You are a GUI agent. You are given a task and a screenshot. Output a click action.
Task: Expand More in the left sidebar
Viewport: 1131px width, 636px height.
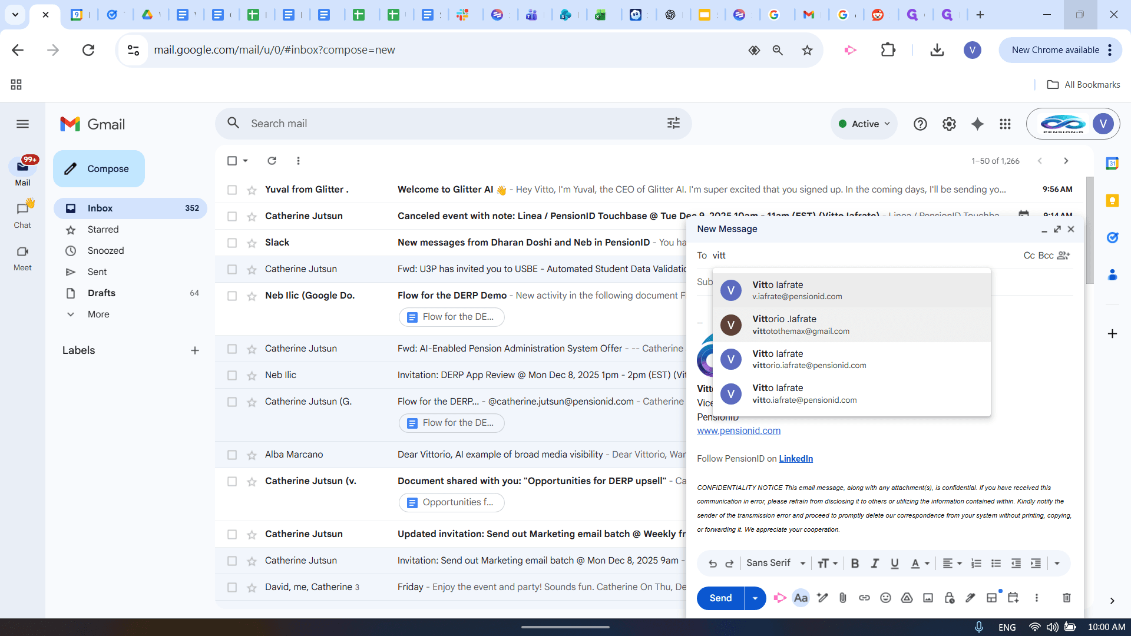pyautogui.click(x=98, y=314)
